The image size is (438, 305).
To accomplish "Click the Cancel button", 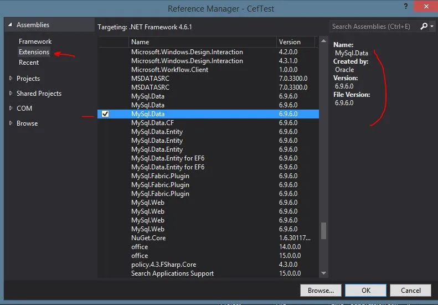I will [411, 291].
